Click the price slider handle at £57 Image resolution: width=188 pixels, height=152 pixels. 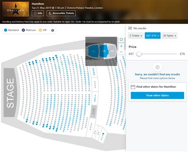pos(139,54)
